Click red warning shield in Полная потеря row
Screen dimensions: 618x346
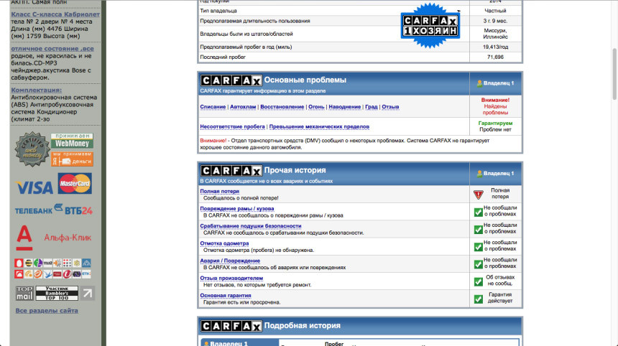click(x=478, y=195)
